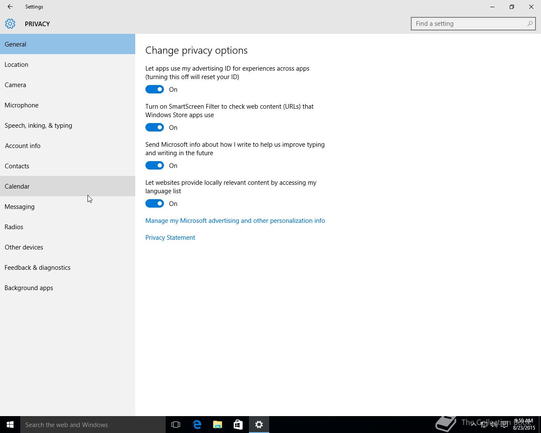Toggle the SmartScreen Filter switch
The height and width of the screenshot is (433, 541).
[155, 127]
